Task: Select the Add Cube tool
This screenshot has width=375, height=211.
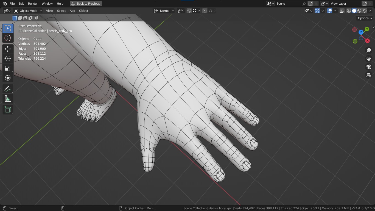Action: [8, 110]
